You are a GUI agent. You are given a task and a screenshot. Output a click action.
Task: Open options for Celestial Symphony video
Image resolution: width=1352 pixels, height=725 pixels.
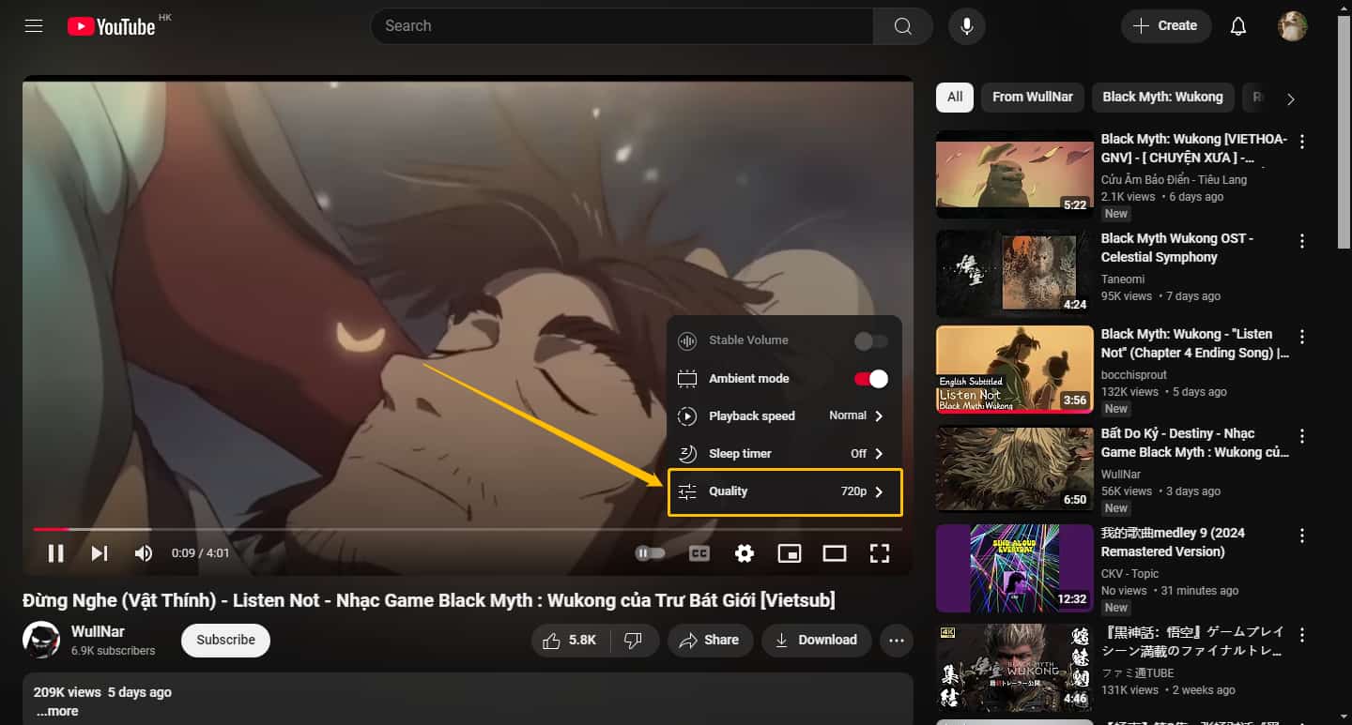[1302, 241]
